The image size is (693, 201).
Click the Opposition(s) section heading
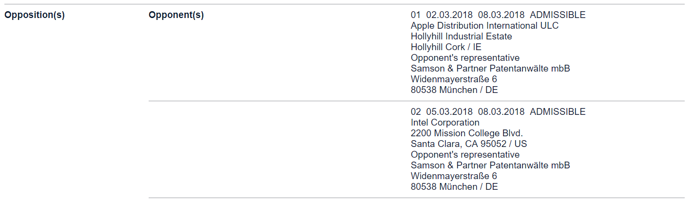click(34, 15)
